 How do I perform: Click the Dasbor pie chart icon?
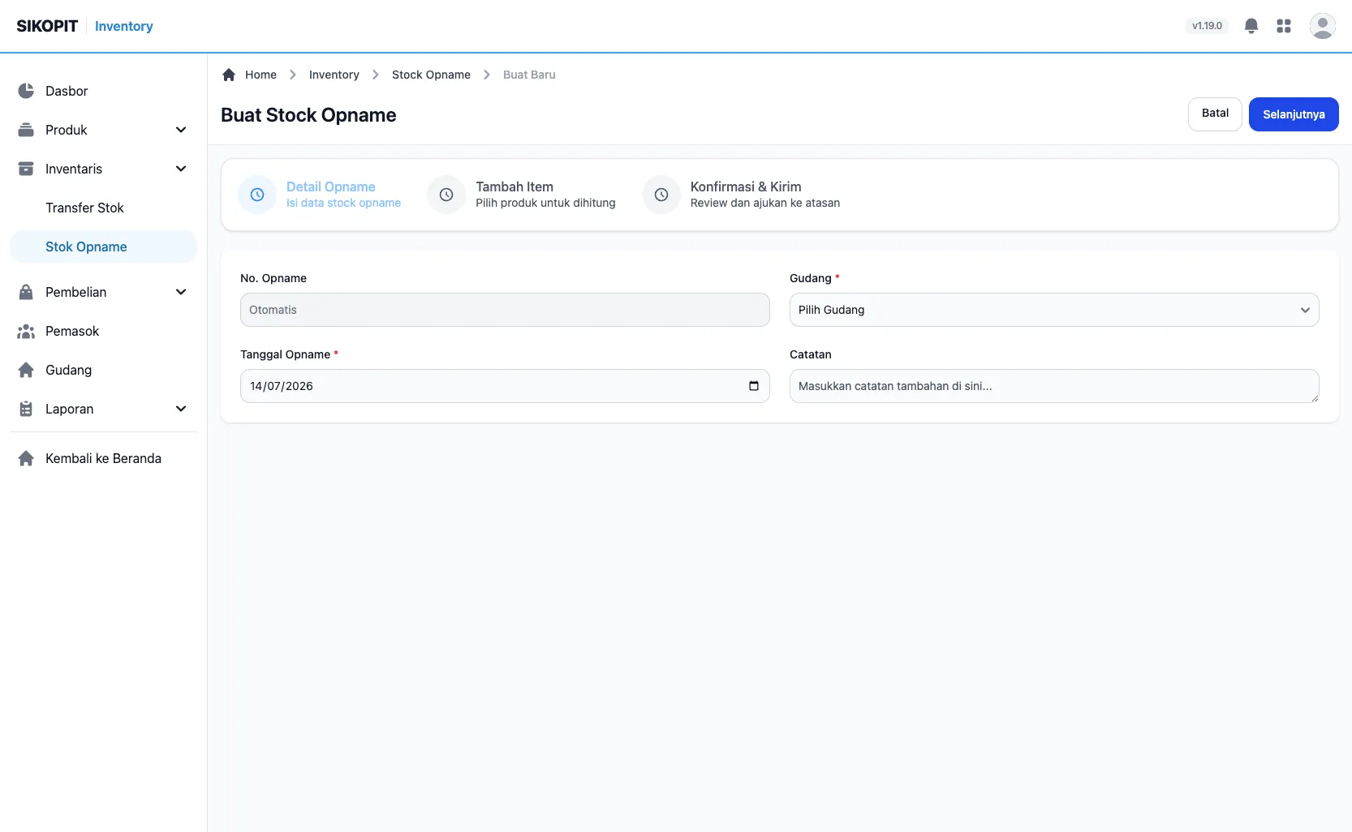[26, 91]
